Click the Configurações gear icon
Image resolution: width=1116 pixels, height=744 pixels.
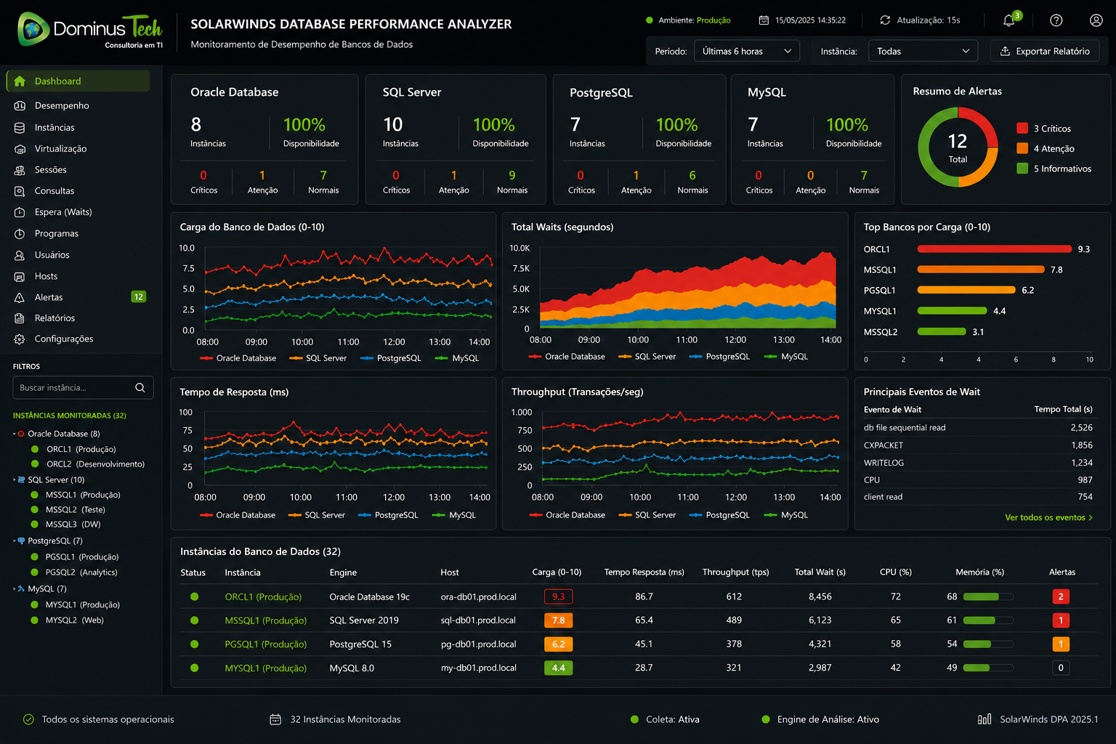click(x=20, y=339)
